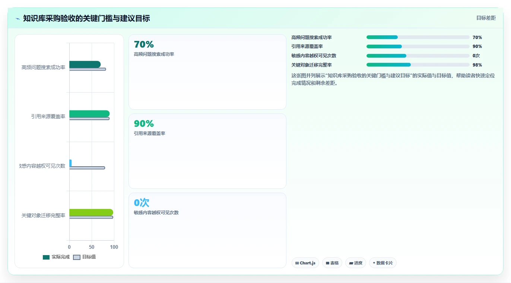
Task: Click progress list label 敏感内容越权可见次数
Action: 314,56
